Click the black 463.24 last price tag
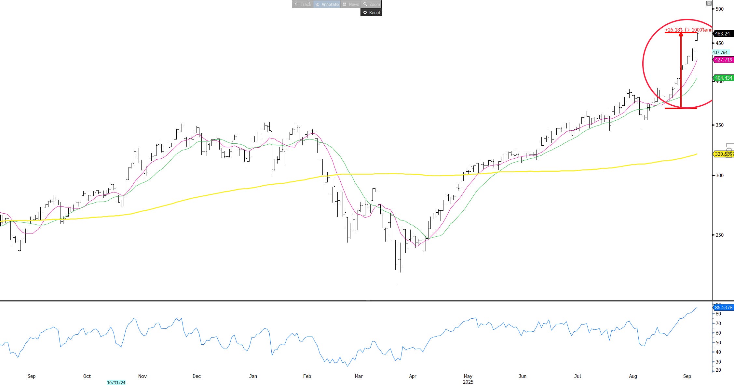Image resolution: width=734 pixels, height=385 pixels. (722, 34)
